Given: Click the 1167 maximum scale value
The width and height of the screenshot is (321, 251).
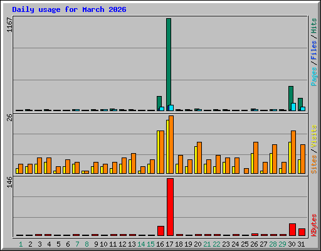Looking at the screenshot, I should (x=9, y=25).
